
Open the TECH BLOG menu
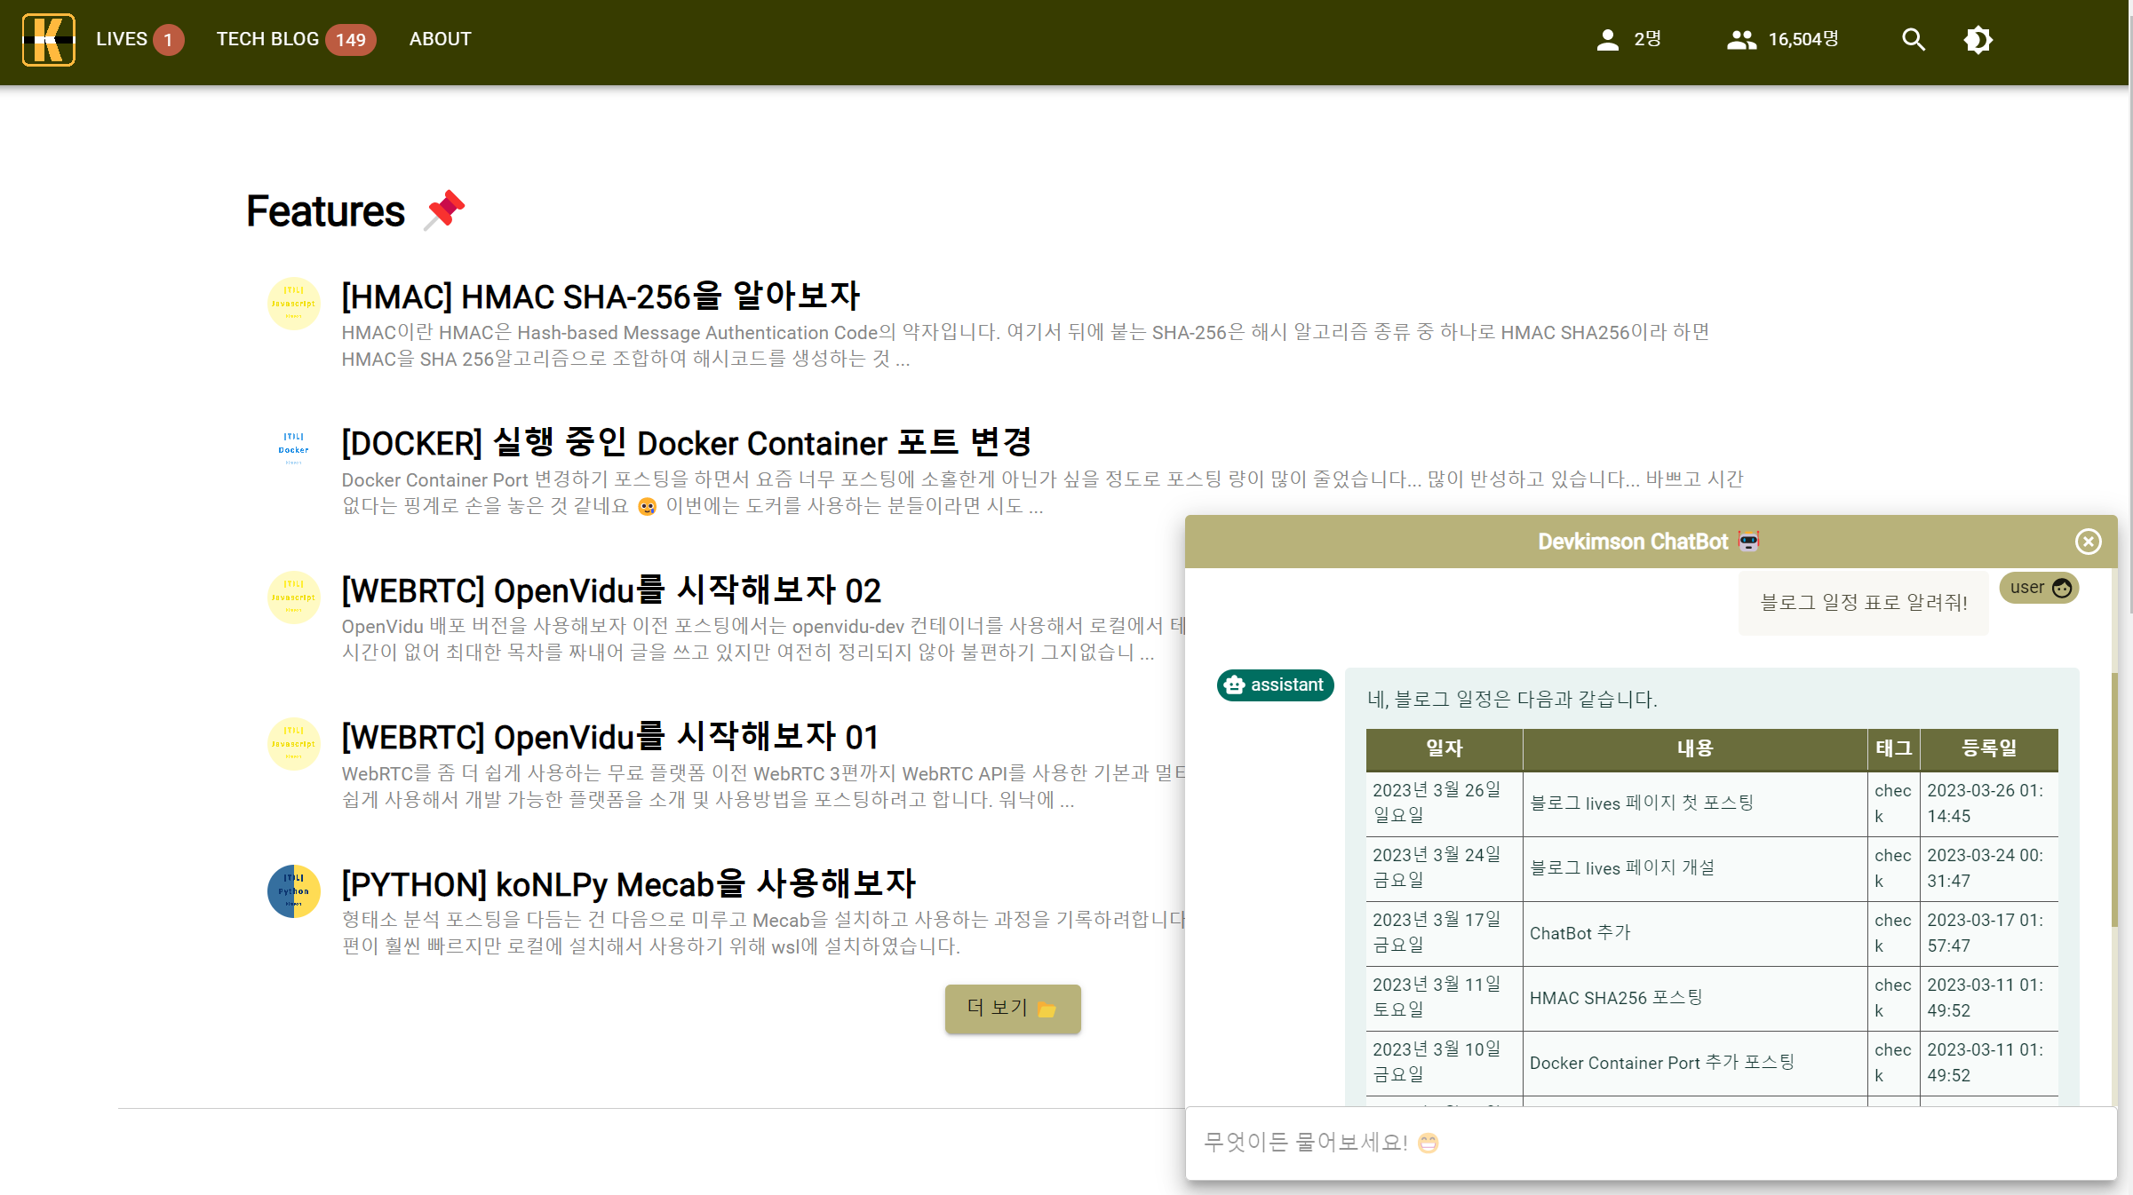(267, 39)
